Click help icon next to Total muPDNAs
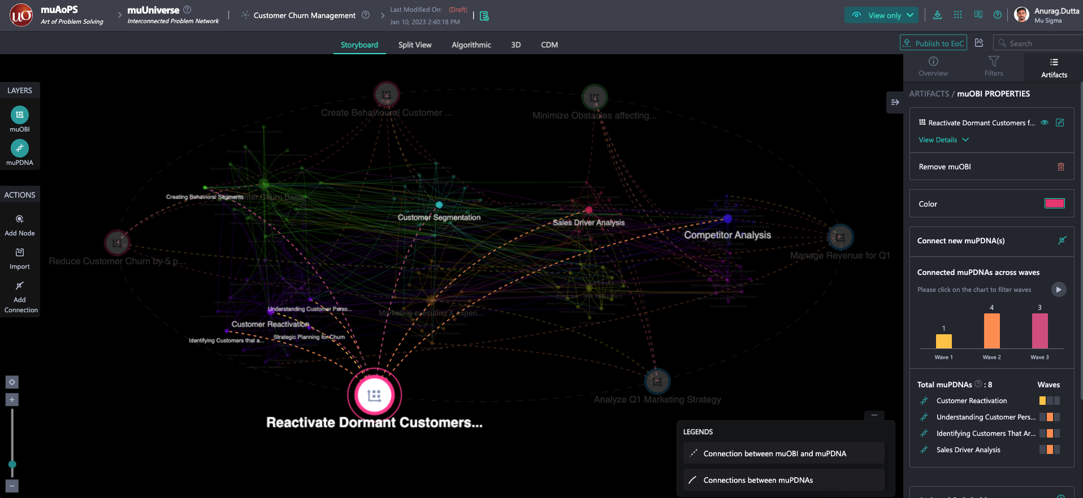The image size is (1083, 498). click(978, 384)
